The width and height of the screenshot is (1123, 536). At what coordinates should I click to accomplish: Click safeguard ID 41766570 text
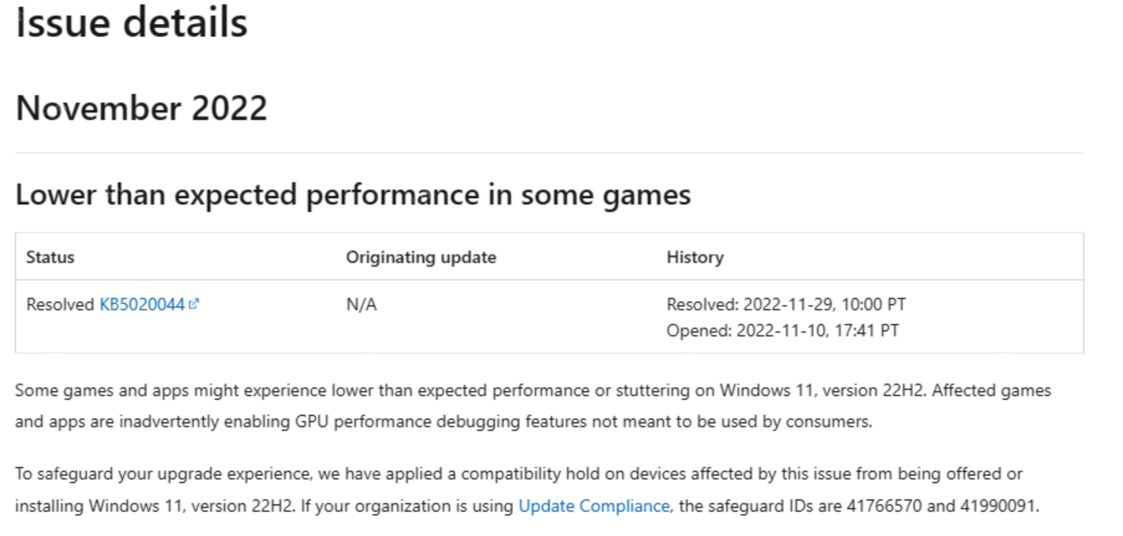(884, 506)
